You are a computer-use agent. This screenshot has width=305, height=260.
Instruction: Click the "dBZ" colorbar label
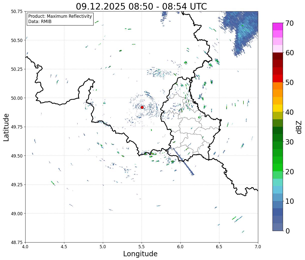299,127
